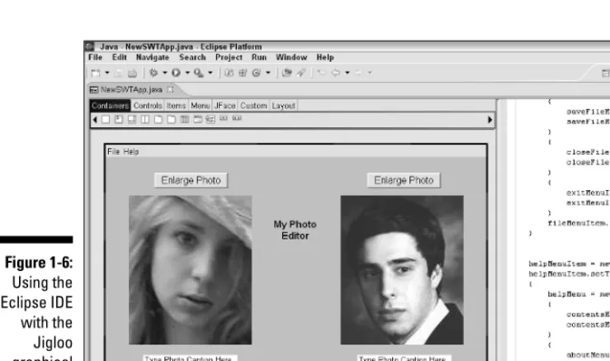This screenshot has width=610, height=361.
Task: Select the last palette icon, a bar with segments
Action: point(237,118)
